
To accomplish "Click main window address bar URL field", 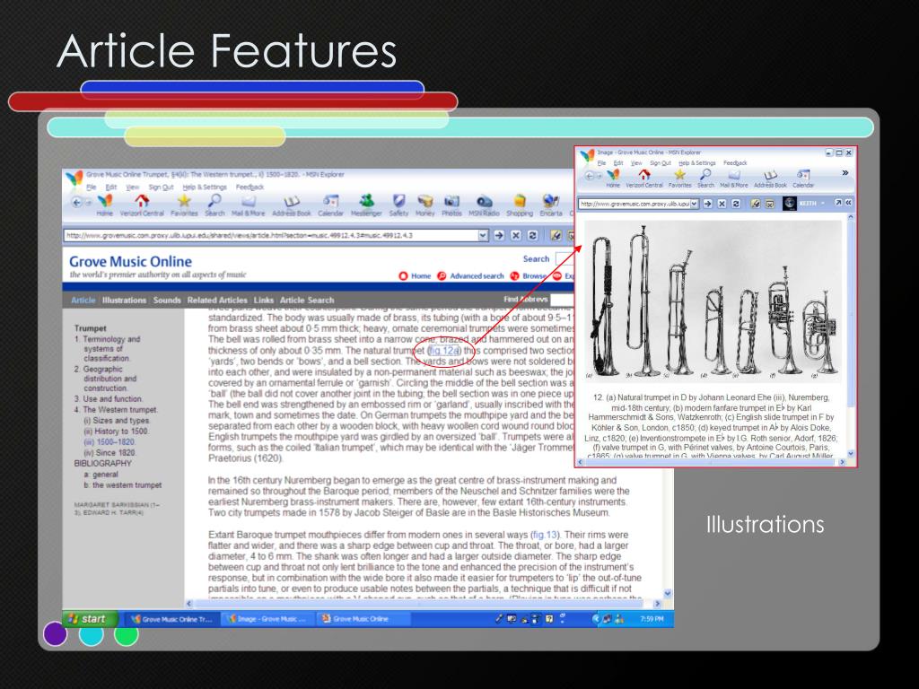I will tap(271, 236).
